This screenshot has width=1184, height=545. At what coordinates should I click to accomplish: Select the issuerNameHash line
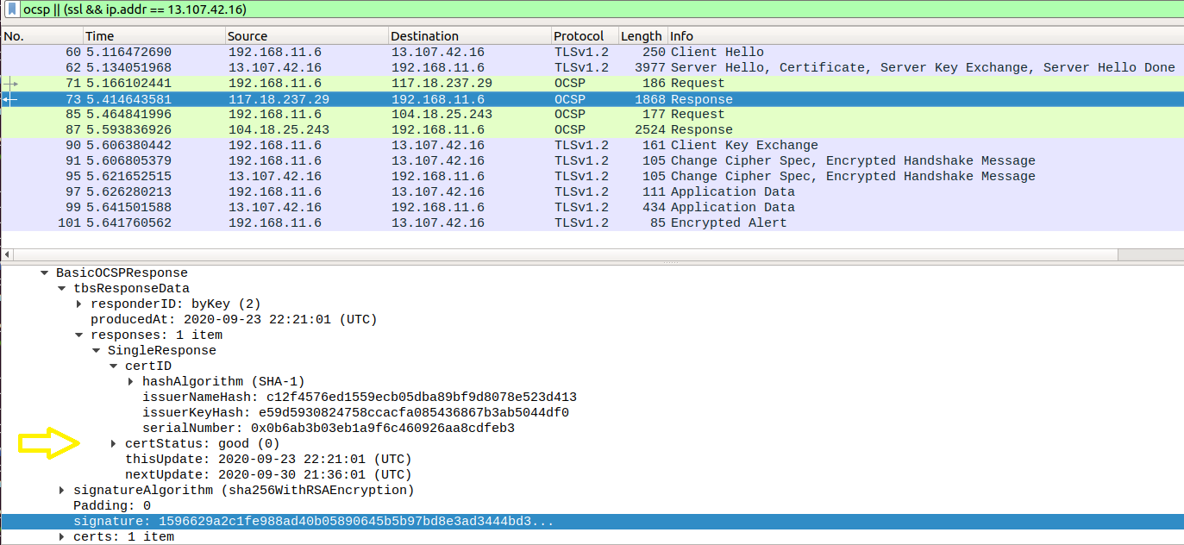pos(360,398)
